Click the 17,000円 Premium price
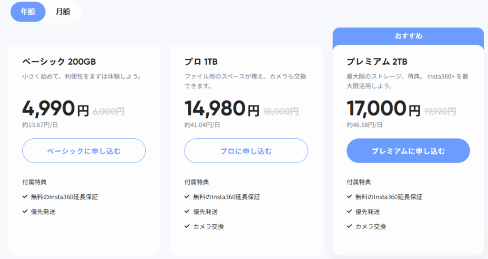The image size is (488, 259). [383, 109]
